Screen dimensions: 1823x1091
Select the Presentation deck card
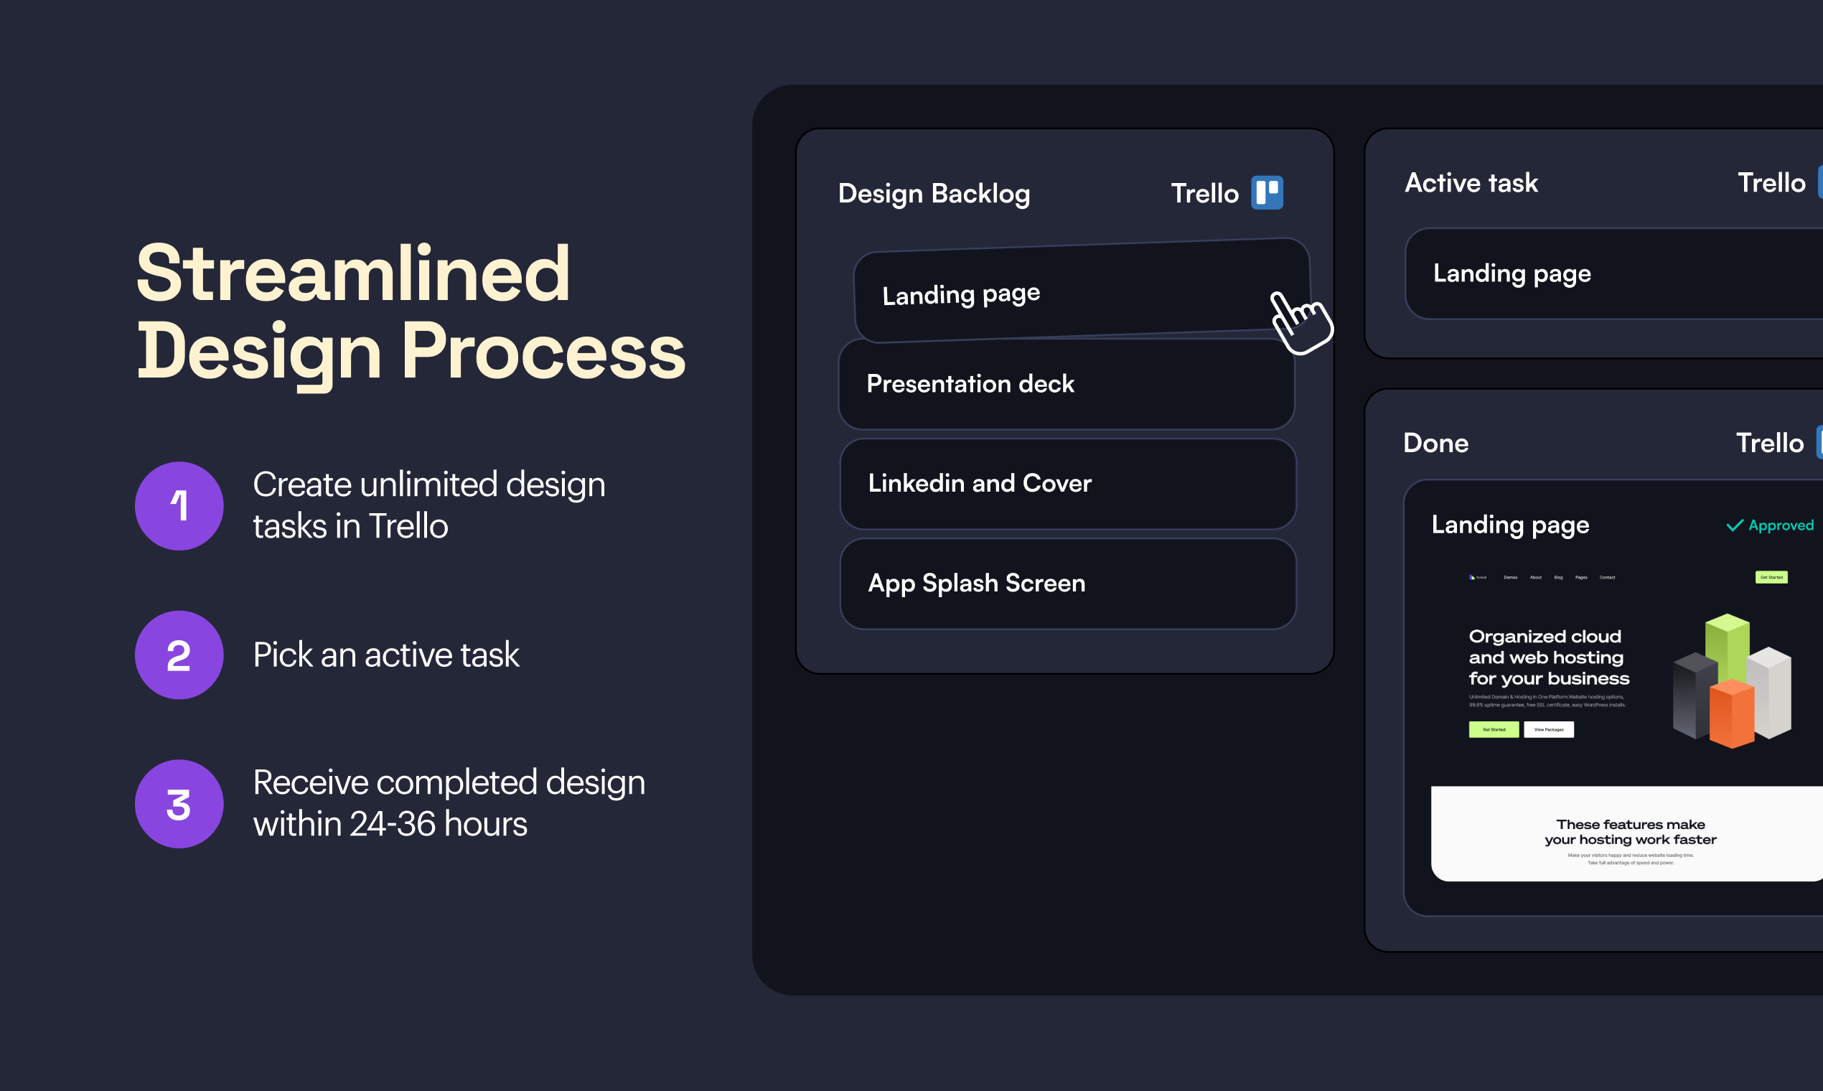[1066, 384]
